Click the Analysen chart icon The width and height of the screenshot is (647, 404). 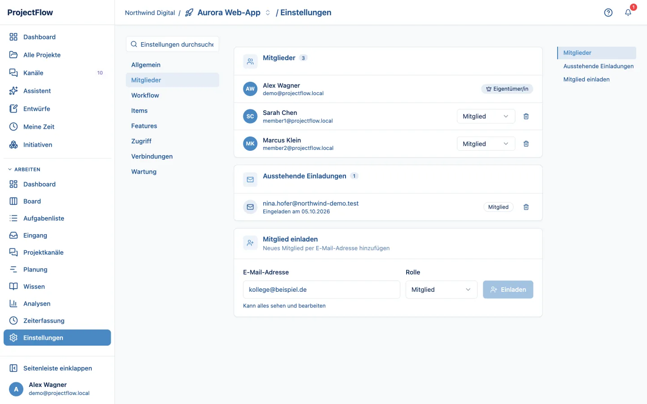[13, 303]
